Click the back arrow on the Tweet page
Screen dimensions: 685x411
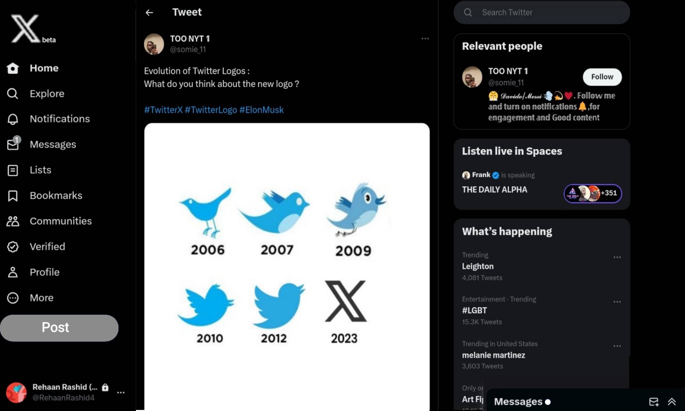tap(149, 12)
